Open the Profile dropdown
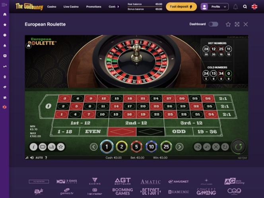Viewport: 264px width, 198px height. pyautogui.click(x=215, y=7)
